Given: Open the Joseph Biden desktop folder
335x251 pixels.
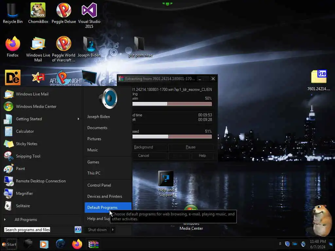Looking at the screenshot, I should (89, 47).
